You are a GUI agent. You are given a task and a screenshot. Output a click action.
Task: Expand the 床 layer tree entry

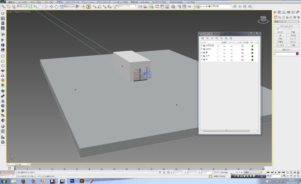click(x=202, y=59)
